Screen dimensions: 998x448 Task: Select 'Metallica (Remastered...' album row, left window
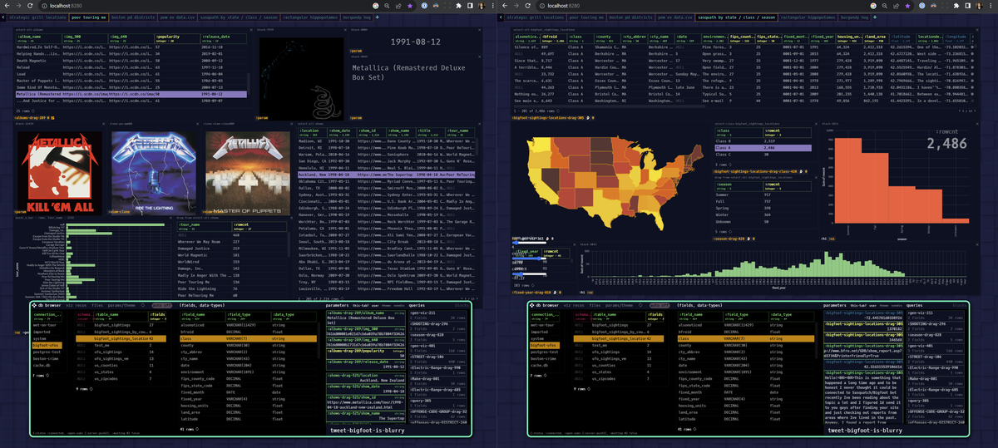point(133,95)
